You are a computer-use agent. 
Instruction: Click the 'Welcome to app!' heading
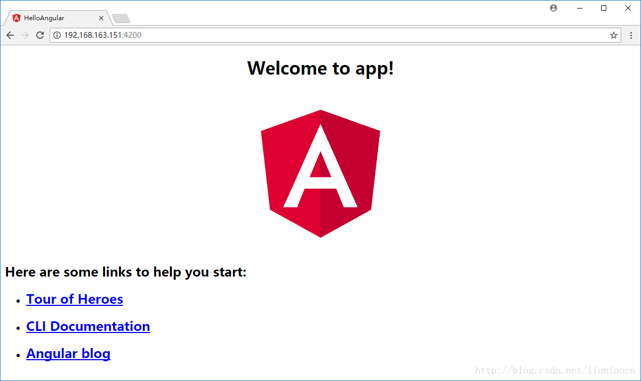(x=320, y=68)
